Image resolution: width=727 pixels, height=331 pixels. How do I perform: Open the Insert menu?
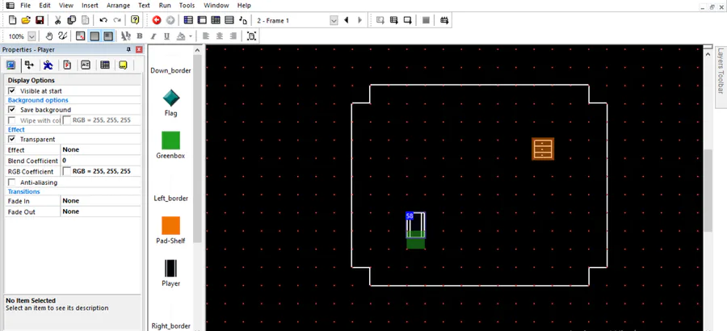(x=90, y=6)
